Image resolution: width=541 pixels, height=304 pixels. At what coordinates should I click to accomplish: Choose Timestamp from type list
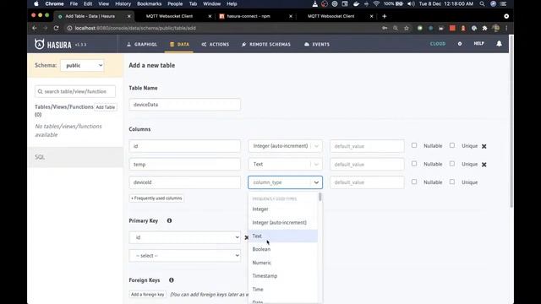(283, 276)
